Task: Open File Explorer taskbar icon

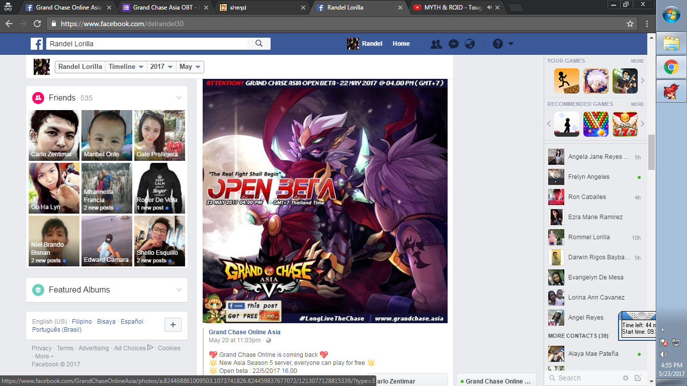Action: [x=671, y=43]
